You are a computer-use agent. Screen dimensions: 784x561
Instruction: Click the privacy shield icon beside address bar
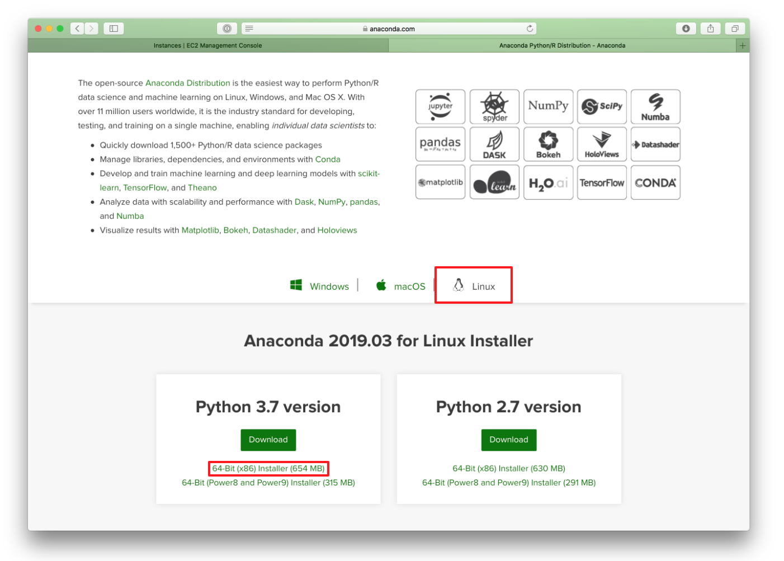tap(227, 29)
